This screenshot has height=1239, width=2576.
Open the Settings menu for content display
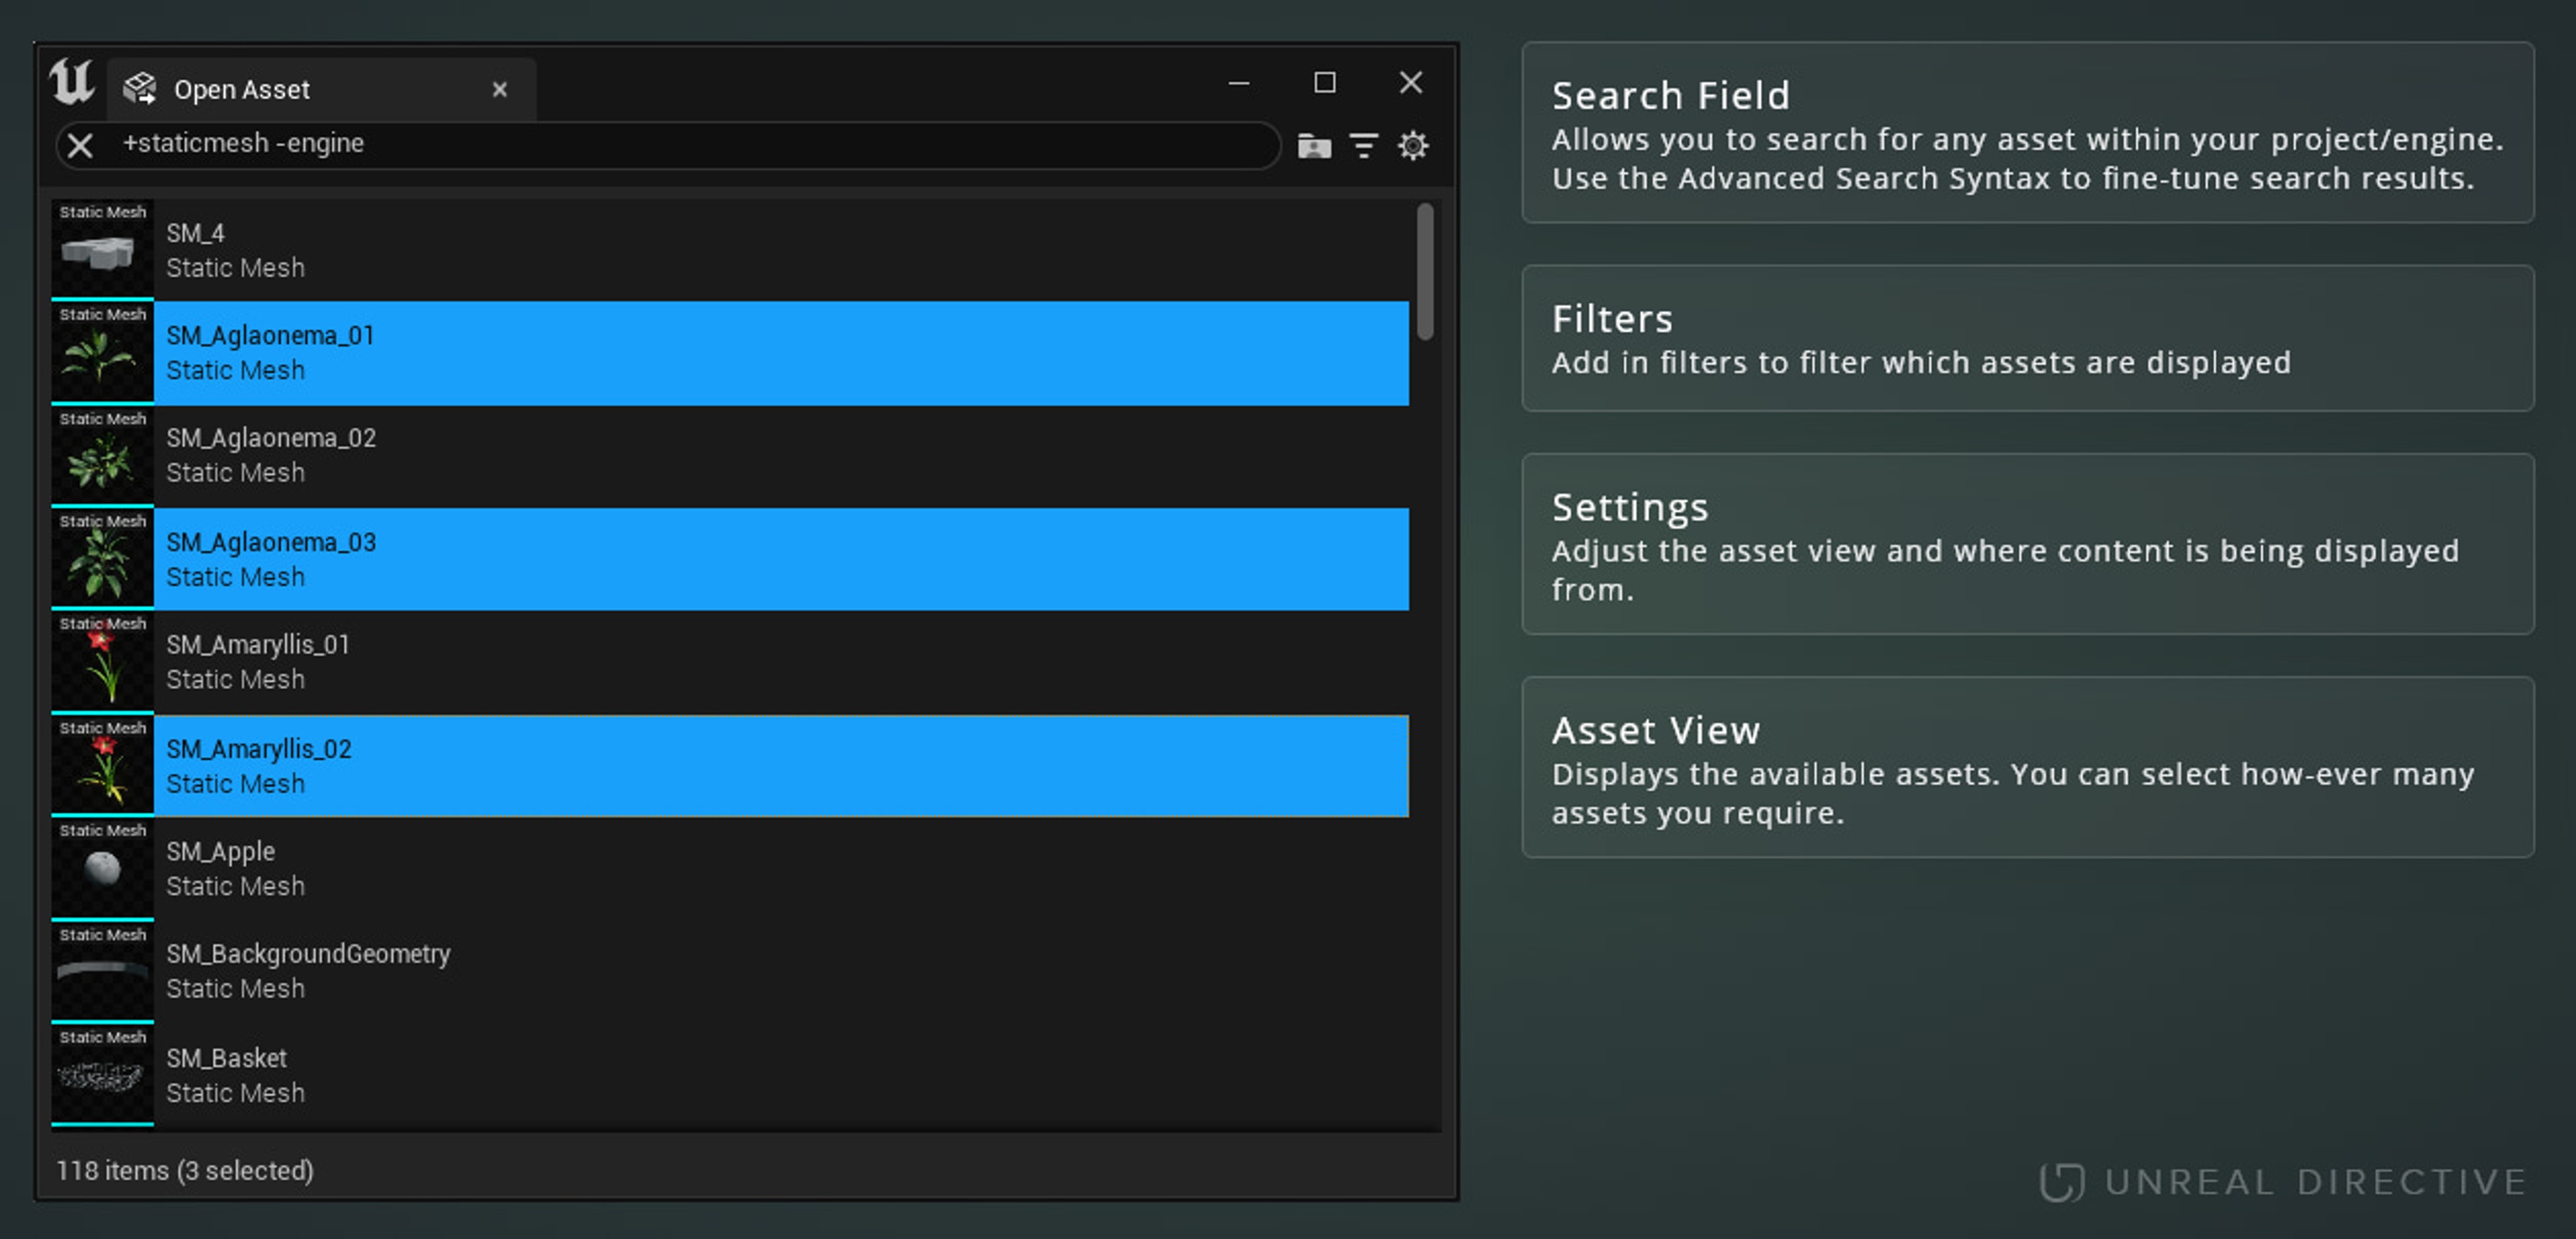pyautogui.click(x=1413, y=146)
